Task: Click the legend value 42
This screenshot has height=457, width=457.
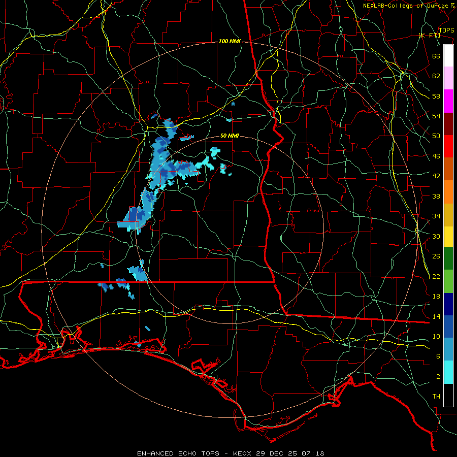Action: coord(436,176)
